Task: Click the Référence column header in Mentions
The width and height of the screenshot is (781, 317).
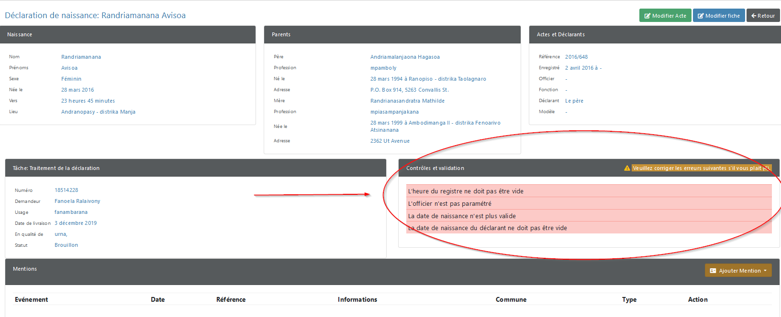Action: click(231, 299)
